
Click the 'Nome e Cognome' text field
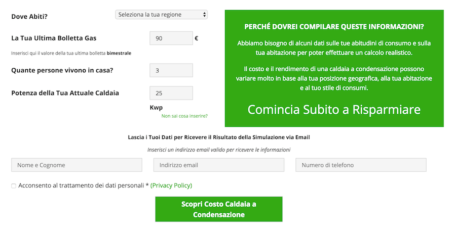coord(77,165)
